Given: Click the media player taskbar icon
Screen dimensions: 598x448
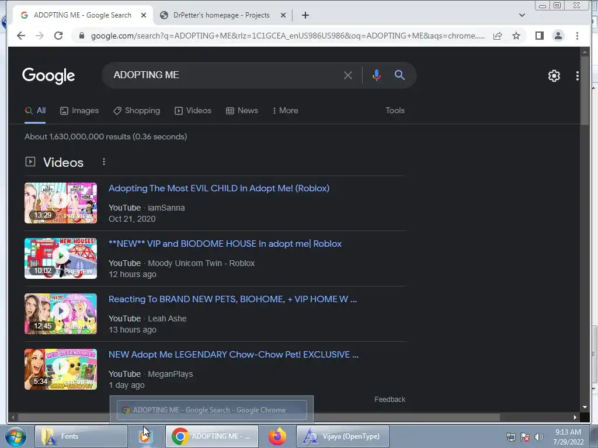Looking at the screenshot, I should click(x=146, y=436).
